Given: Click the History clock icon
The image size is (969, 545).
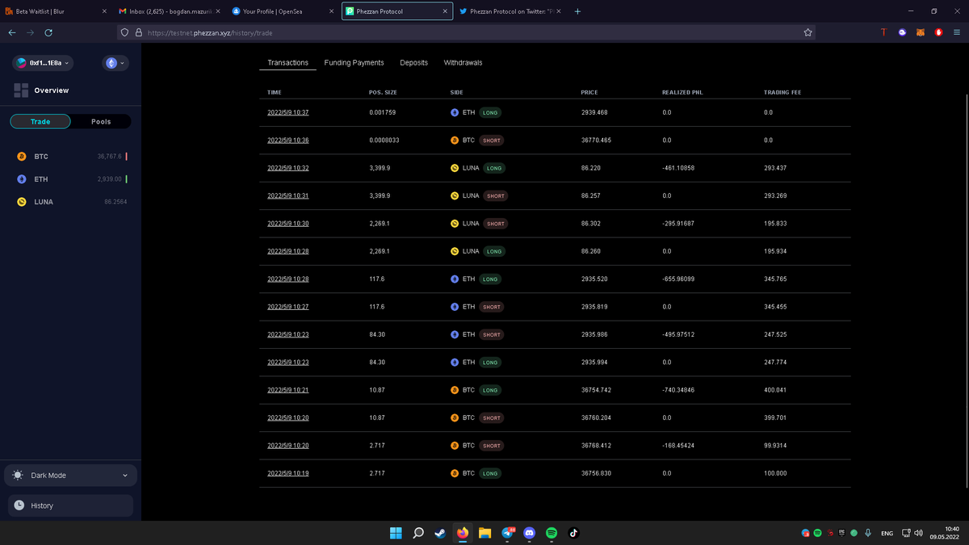Looking at the screenshot, I should click(19, 505).
